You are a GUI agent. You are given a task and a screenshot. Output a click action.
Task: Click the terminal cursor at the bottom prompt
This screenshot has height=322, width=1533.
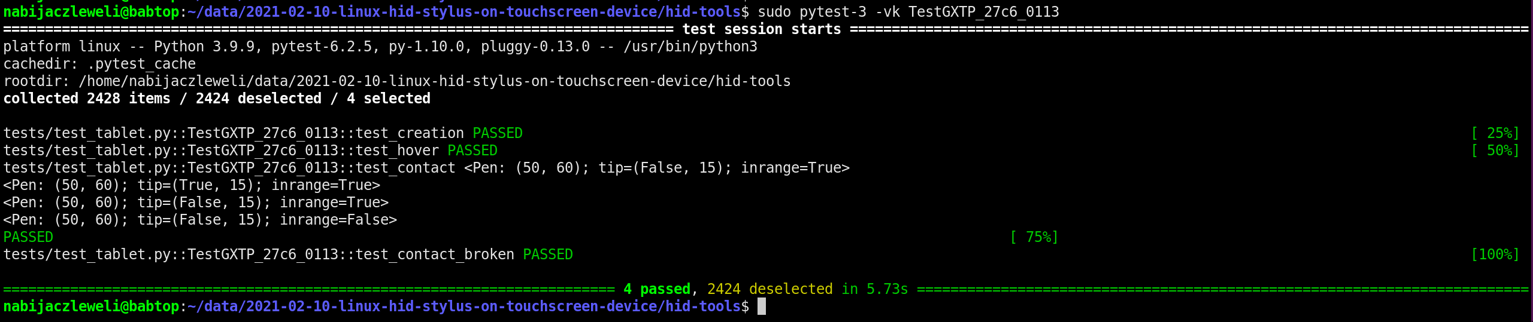coord(761,306)
